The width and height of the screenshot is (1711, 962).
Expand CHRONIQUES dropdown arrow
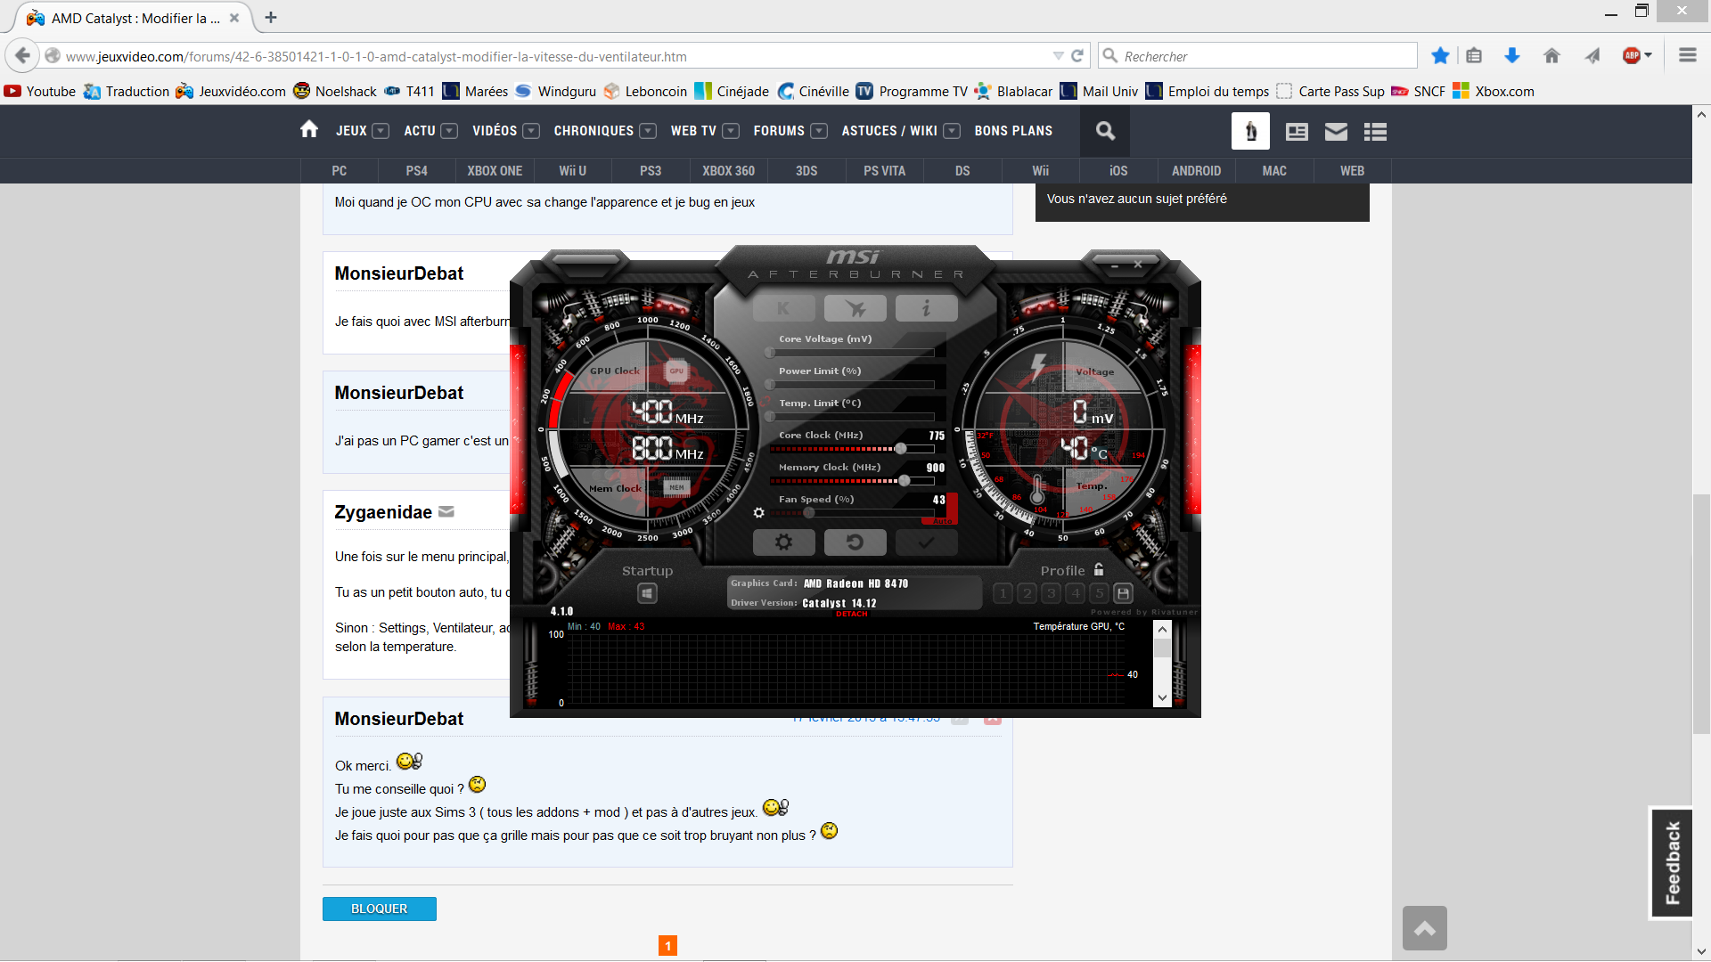(648, 131)
